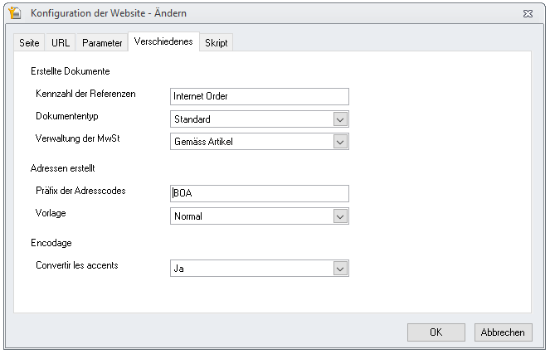Screen dimensions: 550x354
Task: Switch to the Seite tab
Action: click(x=29, y=43)
